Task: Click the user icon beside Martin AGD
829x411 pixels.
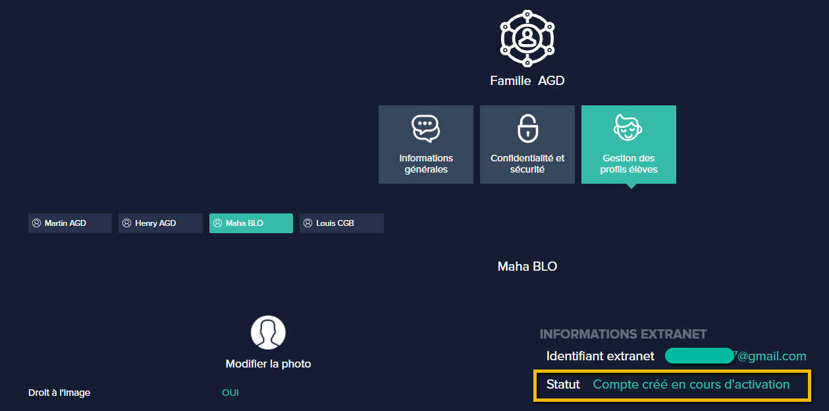Action: click(x=37, y=223)
